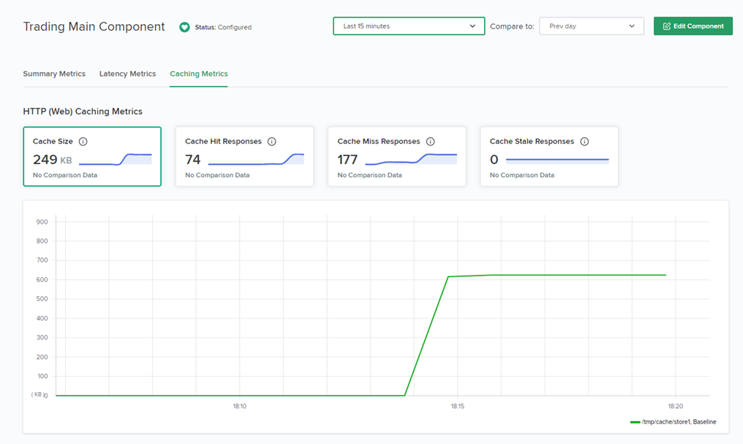Open the Compare to Prev day dropdown
The height and width of the screenshot is (444, 743).
[592, 26]
